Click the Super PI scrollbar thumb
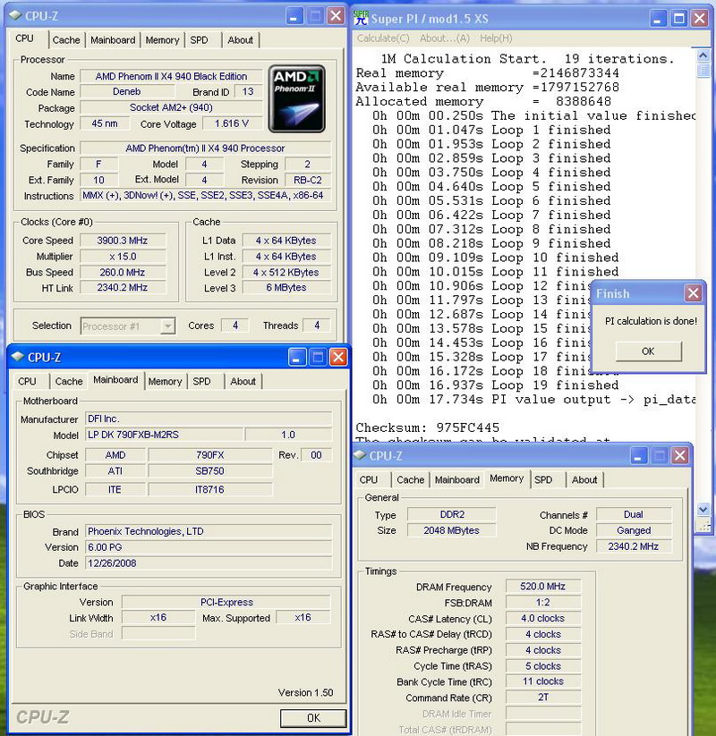716x736 pixels. pyautogui.click(x=703, y=71)
